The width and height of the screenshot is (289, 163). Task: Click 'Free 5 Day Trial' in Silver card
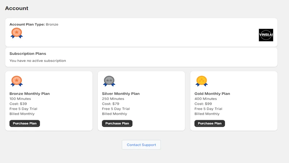pos(116,109)
